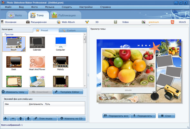The image size is (190, 129).
Task: Switch to the Custom category tab
Action: (x=73, y=30)
